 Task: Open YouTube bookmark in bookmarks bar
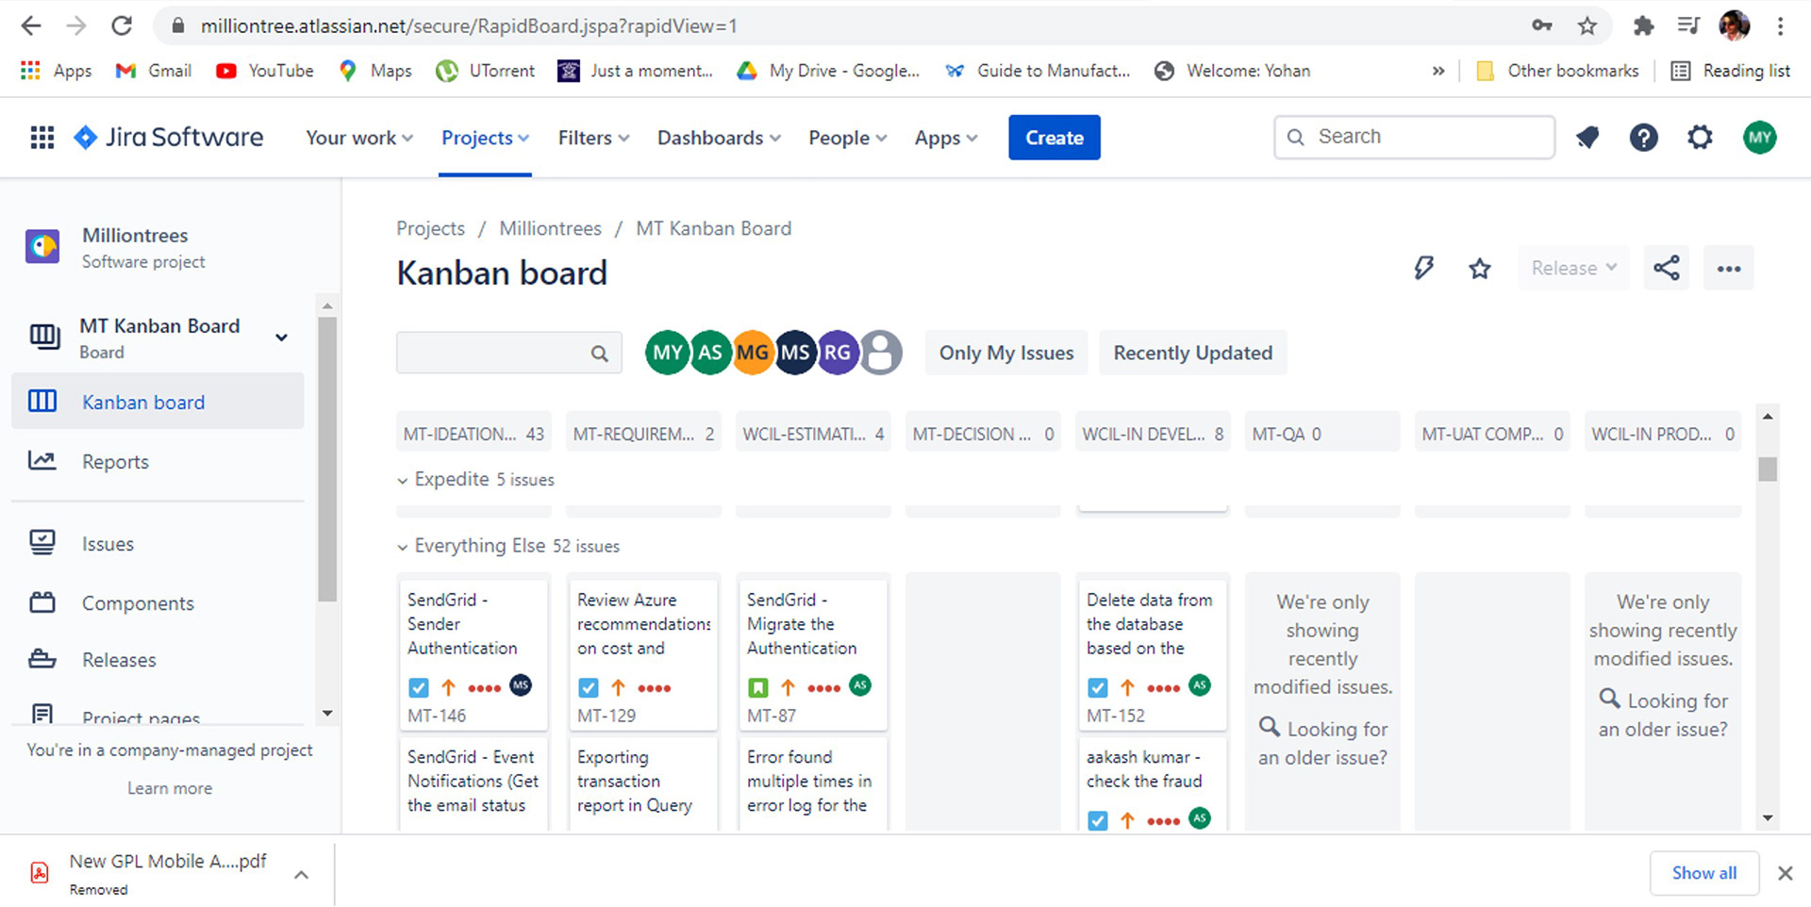[x=265, y=71]
